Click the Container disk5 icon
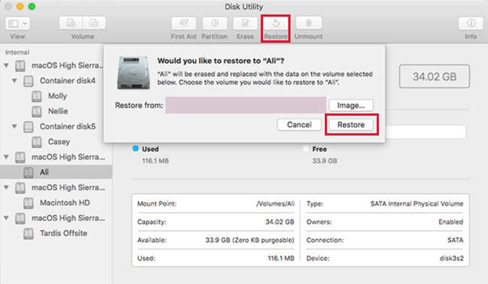 coord(29,127)
